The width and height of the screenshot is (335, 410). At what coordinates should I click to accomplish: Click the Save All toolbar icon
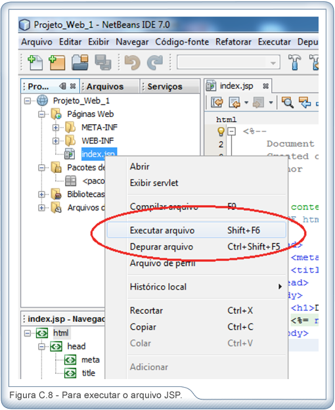click(x=102, y=62)
